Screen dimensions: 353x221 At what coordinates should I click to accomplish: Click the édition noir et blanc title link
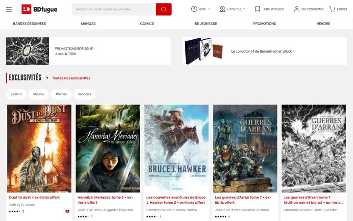(313, 200)
